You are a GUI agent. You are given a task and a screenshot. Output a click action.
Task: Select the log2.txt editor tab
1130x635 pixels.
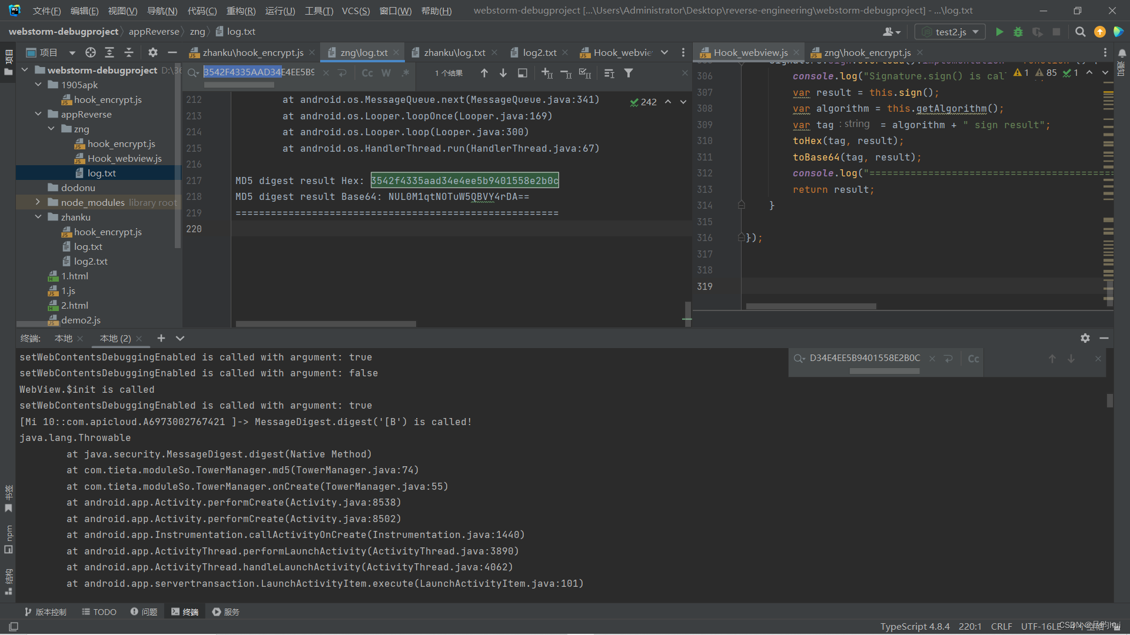(538, 52)
